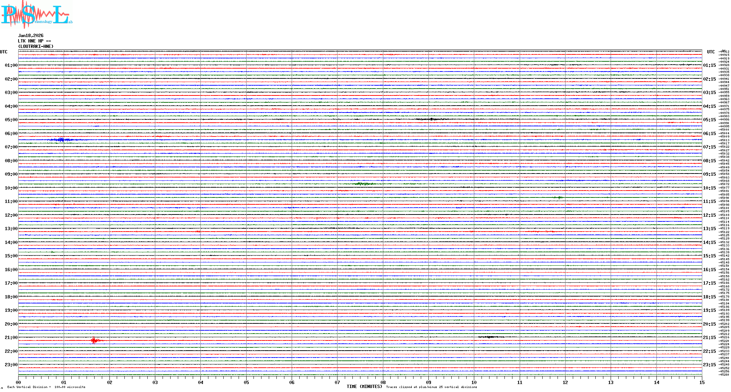Click the TIME (MINUTES) axis title
The width and height of the screenshot is (731, 392).
[364, 387]
